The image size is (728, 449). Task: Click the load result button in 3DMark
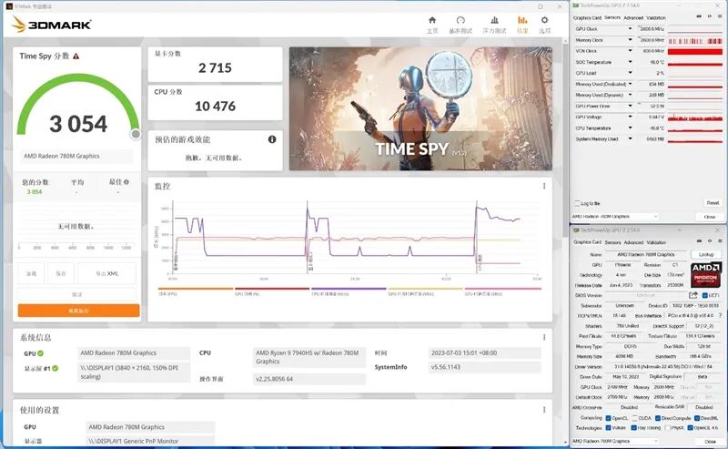click(31, 274)
